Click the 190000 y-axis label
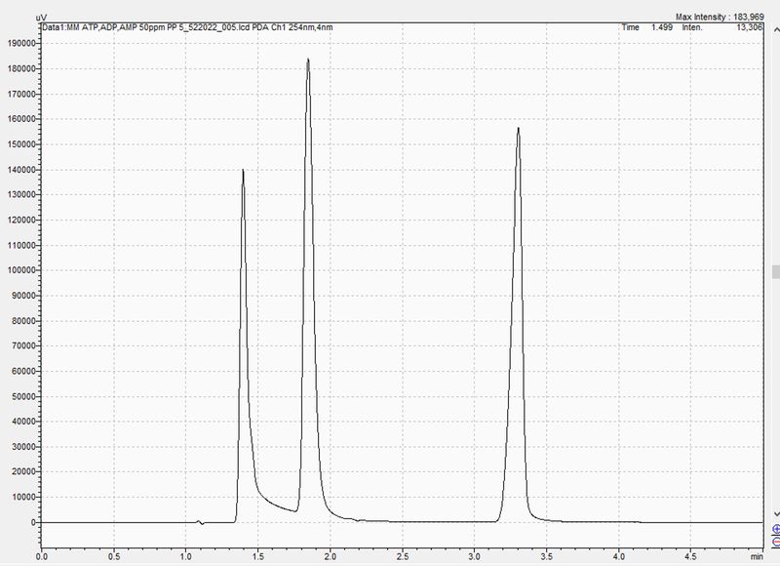Image resolution: width=780 pixels, height=566 pixels. pos(21,43)
